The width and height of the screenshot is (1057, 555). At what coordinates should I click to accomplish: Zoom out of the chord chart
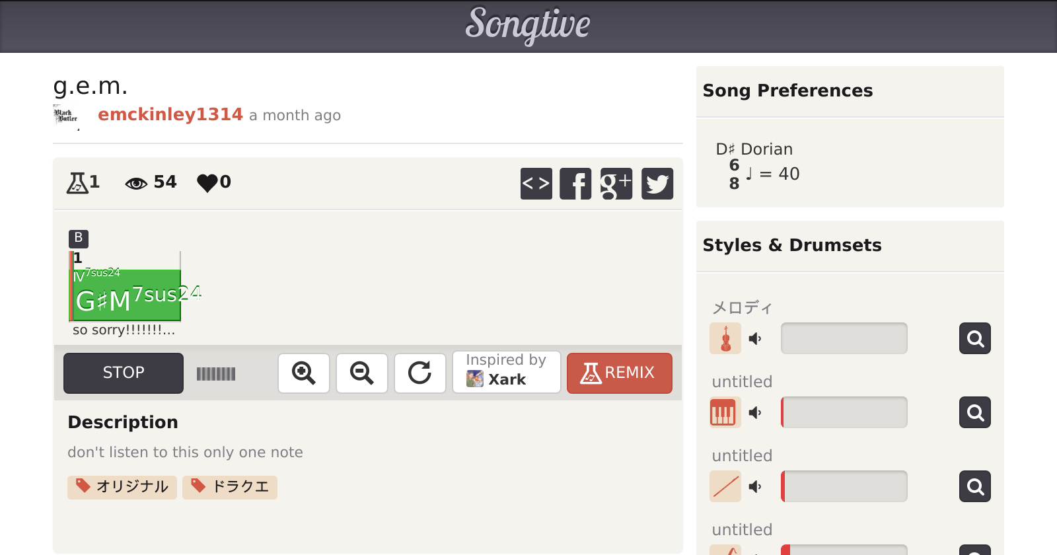coord(362,373)
